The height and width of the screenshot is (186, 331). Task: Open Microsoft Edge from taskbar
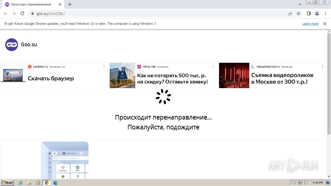point(55,183)
